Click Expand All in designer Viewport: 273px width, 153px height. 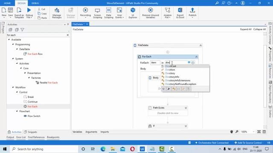coord(246,29)
